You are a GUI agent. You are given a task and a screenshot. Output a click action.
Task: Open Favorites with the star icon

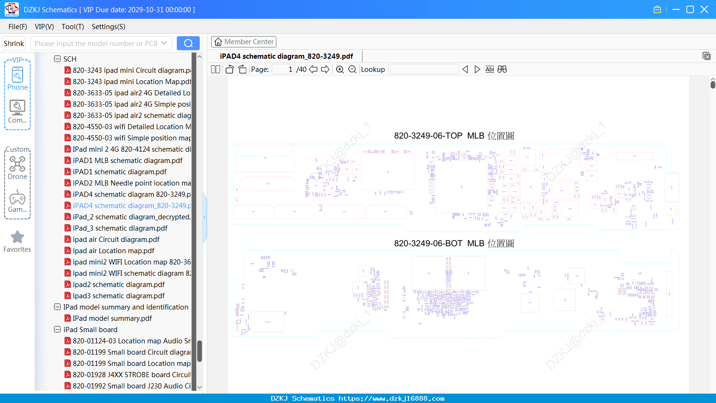click(17, 241)
